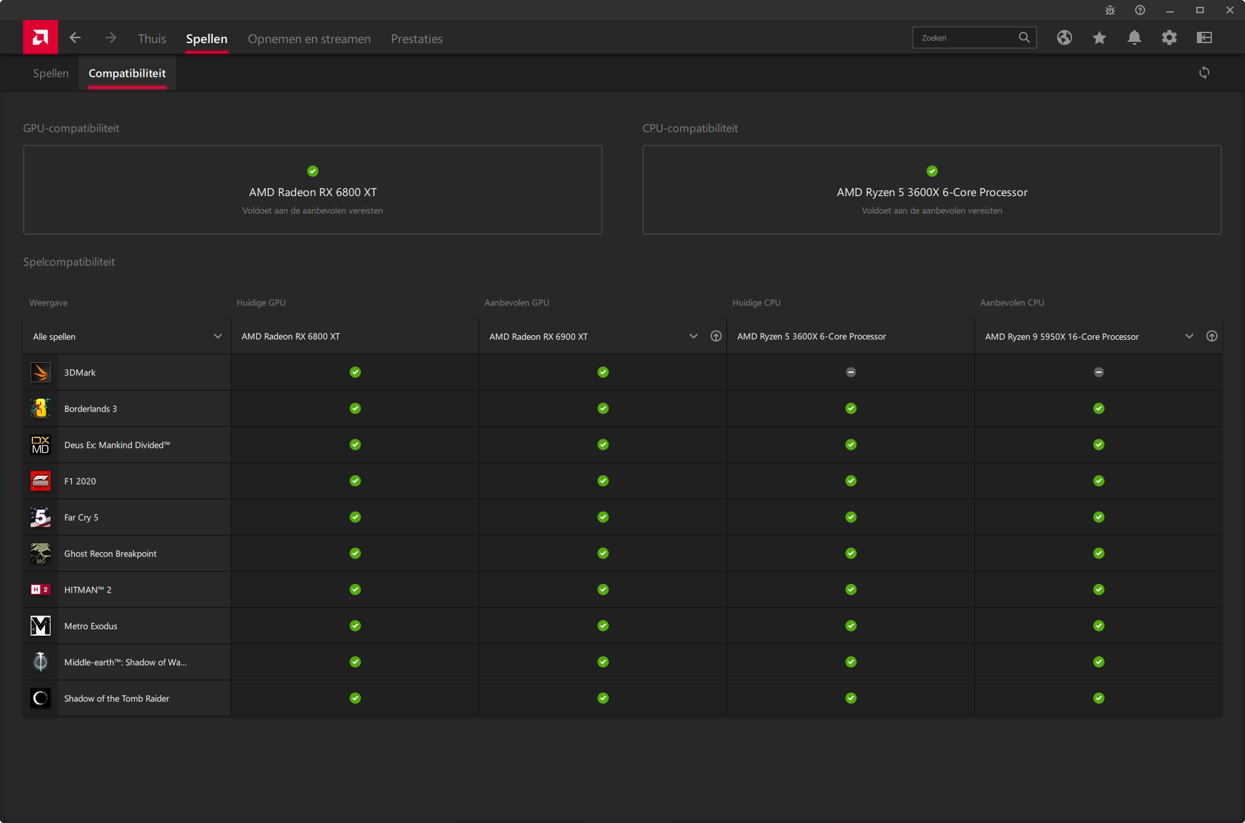
Task: Open the help question mark icon
Action: tap(1140, 10)
